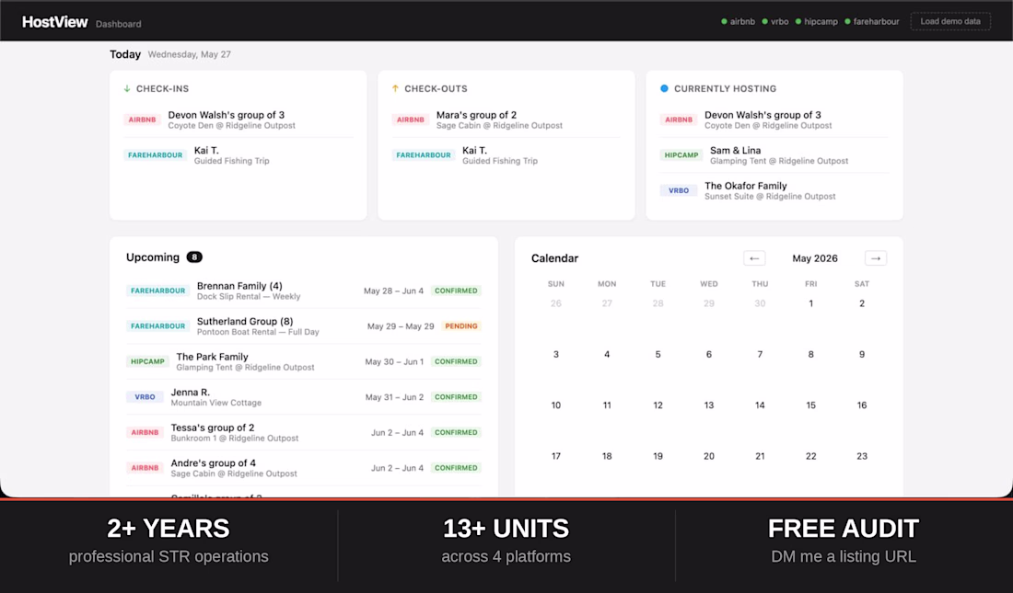Click the Currently Hosting blue dot icon

[664, 88]
